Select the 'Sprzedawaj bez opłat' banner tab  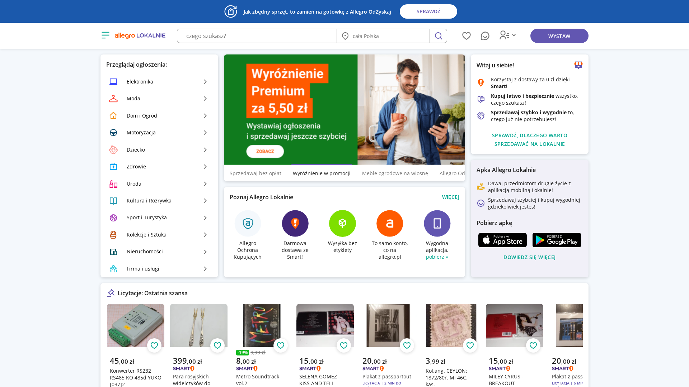click(x=256, y=173)
